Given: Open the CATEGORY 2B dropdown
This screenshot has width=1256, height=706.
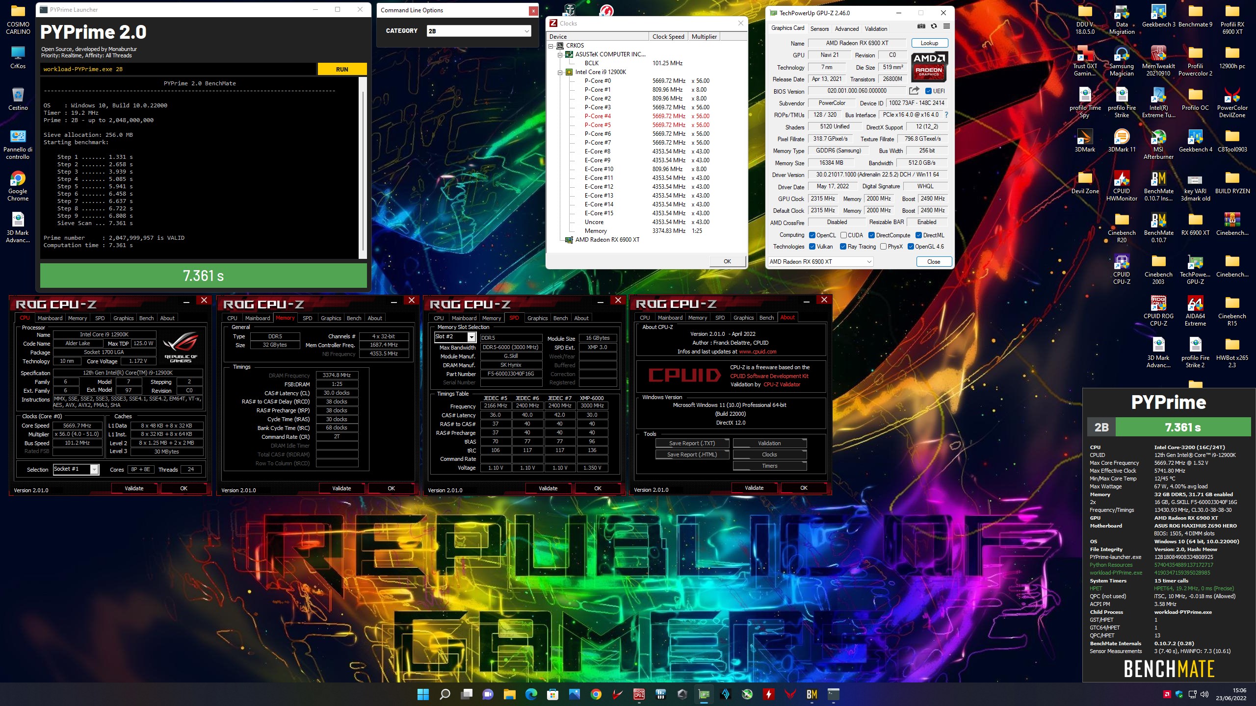Looking at the screenshot, I should (x=479, y=31).
